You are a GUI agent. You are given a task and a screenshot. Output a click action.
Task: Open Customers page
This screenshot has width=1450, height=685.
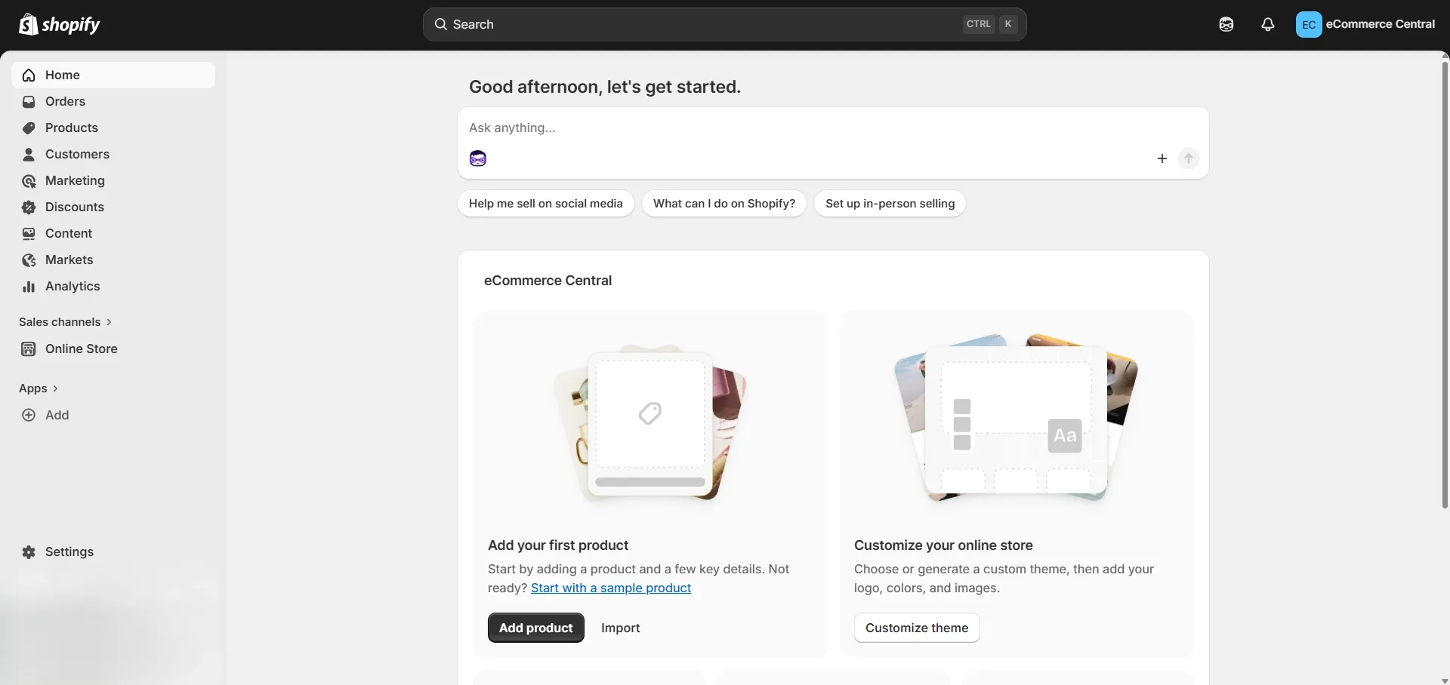[x=113, y=155]
